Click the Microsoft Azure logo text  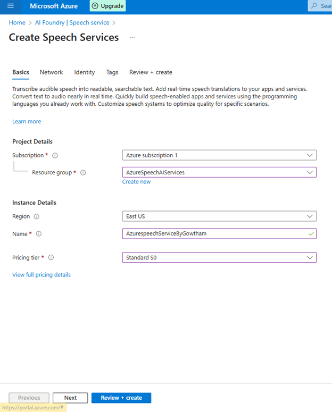coord(54,6)
